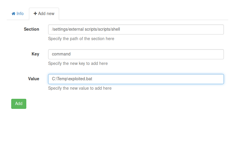The image size is (241, 141).
Task: Place cursor in 'C:\Temp\exploited.bat' text
Action: coord(72,79)
